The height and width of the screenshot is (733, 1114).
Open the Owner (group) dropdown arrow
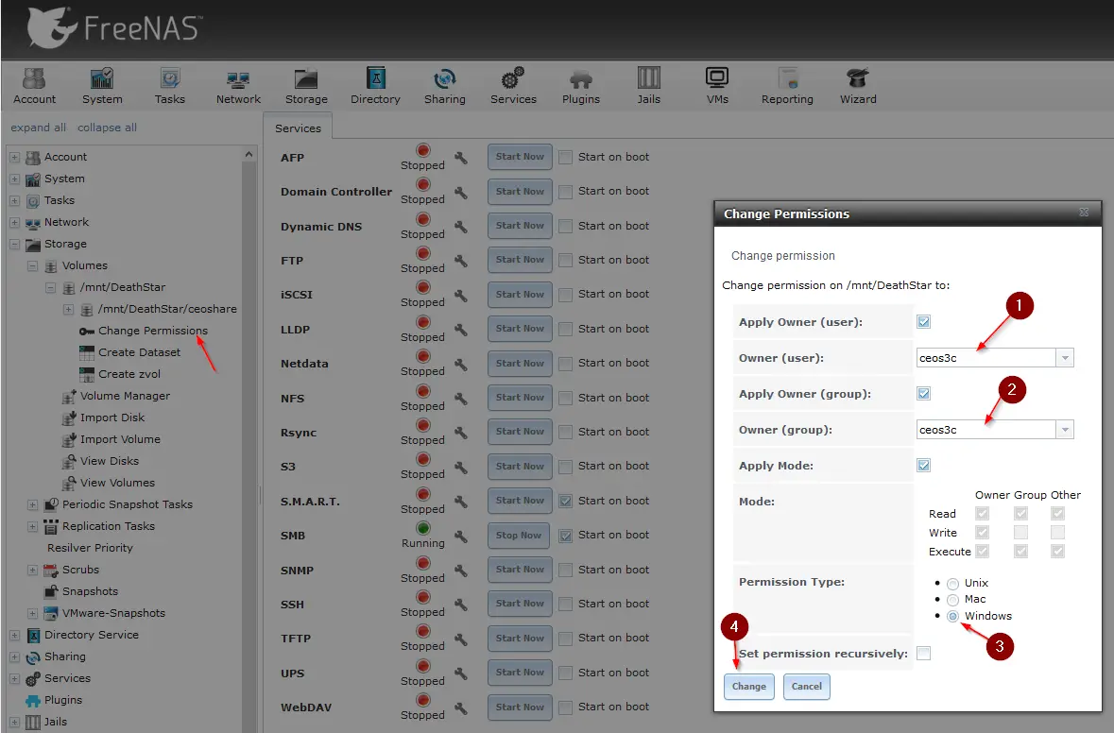[1064, 430]
